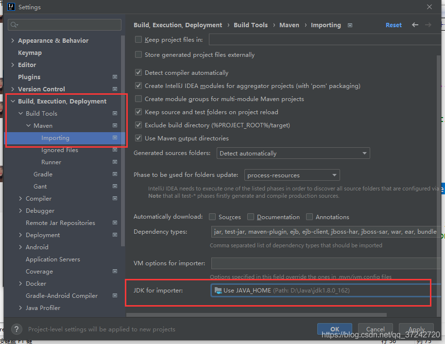The height and width of the screenshot is (344, 445).
Task: Click the help question mark icon
Action: [17, 329]
